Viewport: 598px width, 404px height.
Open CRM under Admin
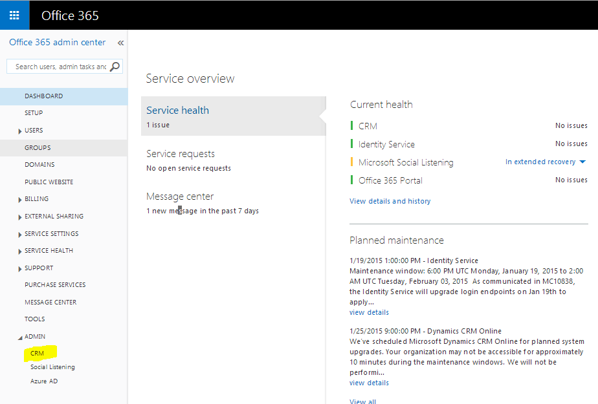38,353
